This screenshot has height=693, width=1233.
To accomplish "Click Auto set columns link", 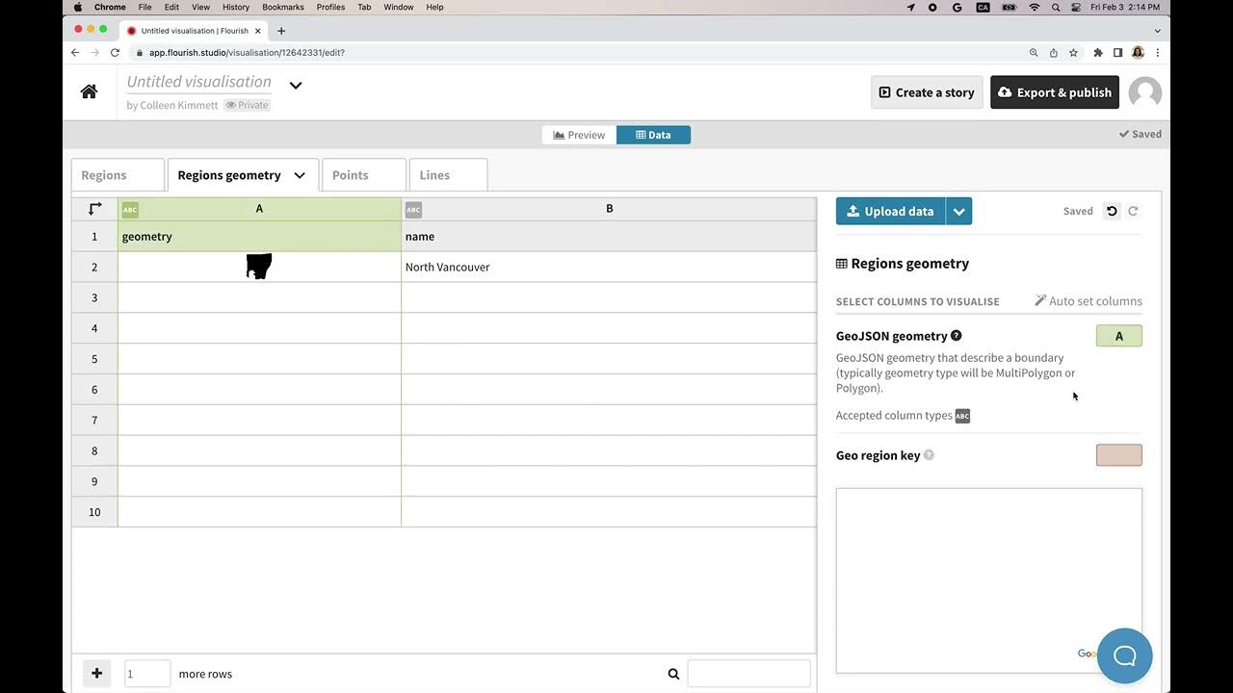I will [x=1089, y=301].
